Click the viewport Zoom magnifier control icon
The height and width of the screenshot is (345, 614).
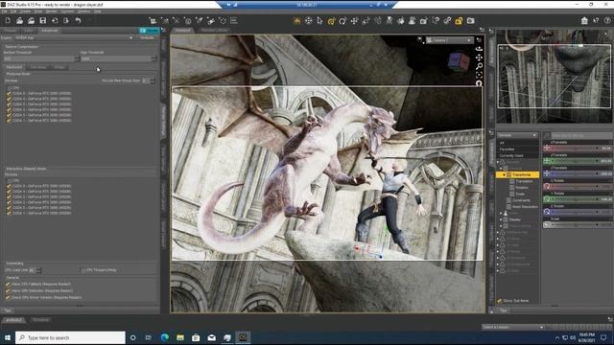[479, 66]
